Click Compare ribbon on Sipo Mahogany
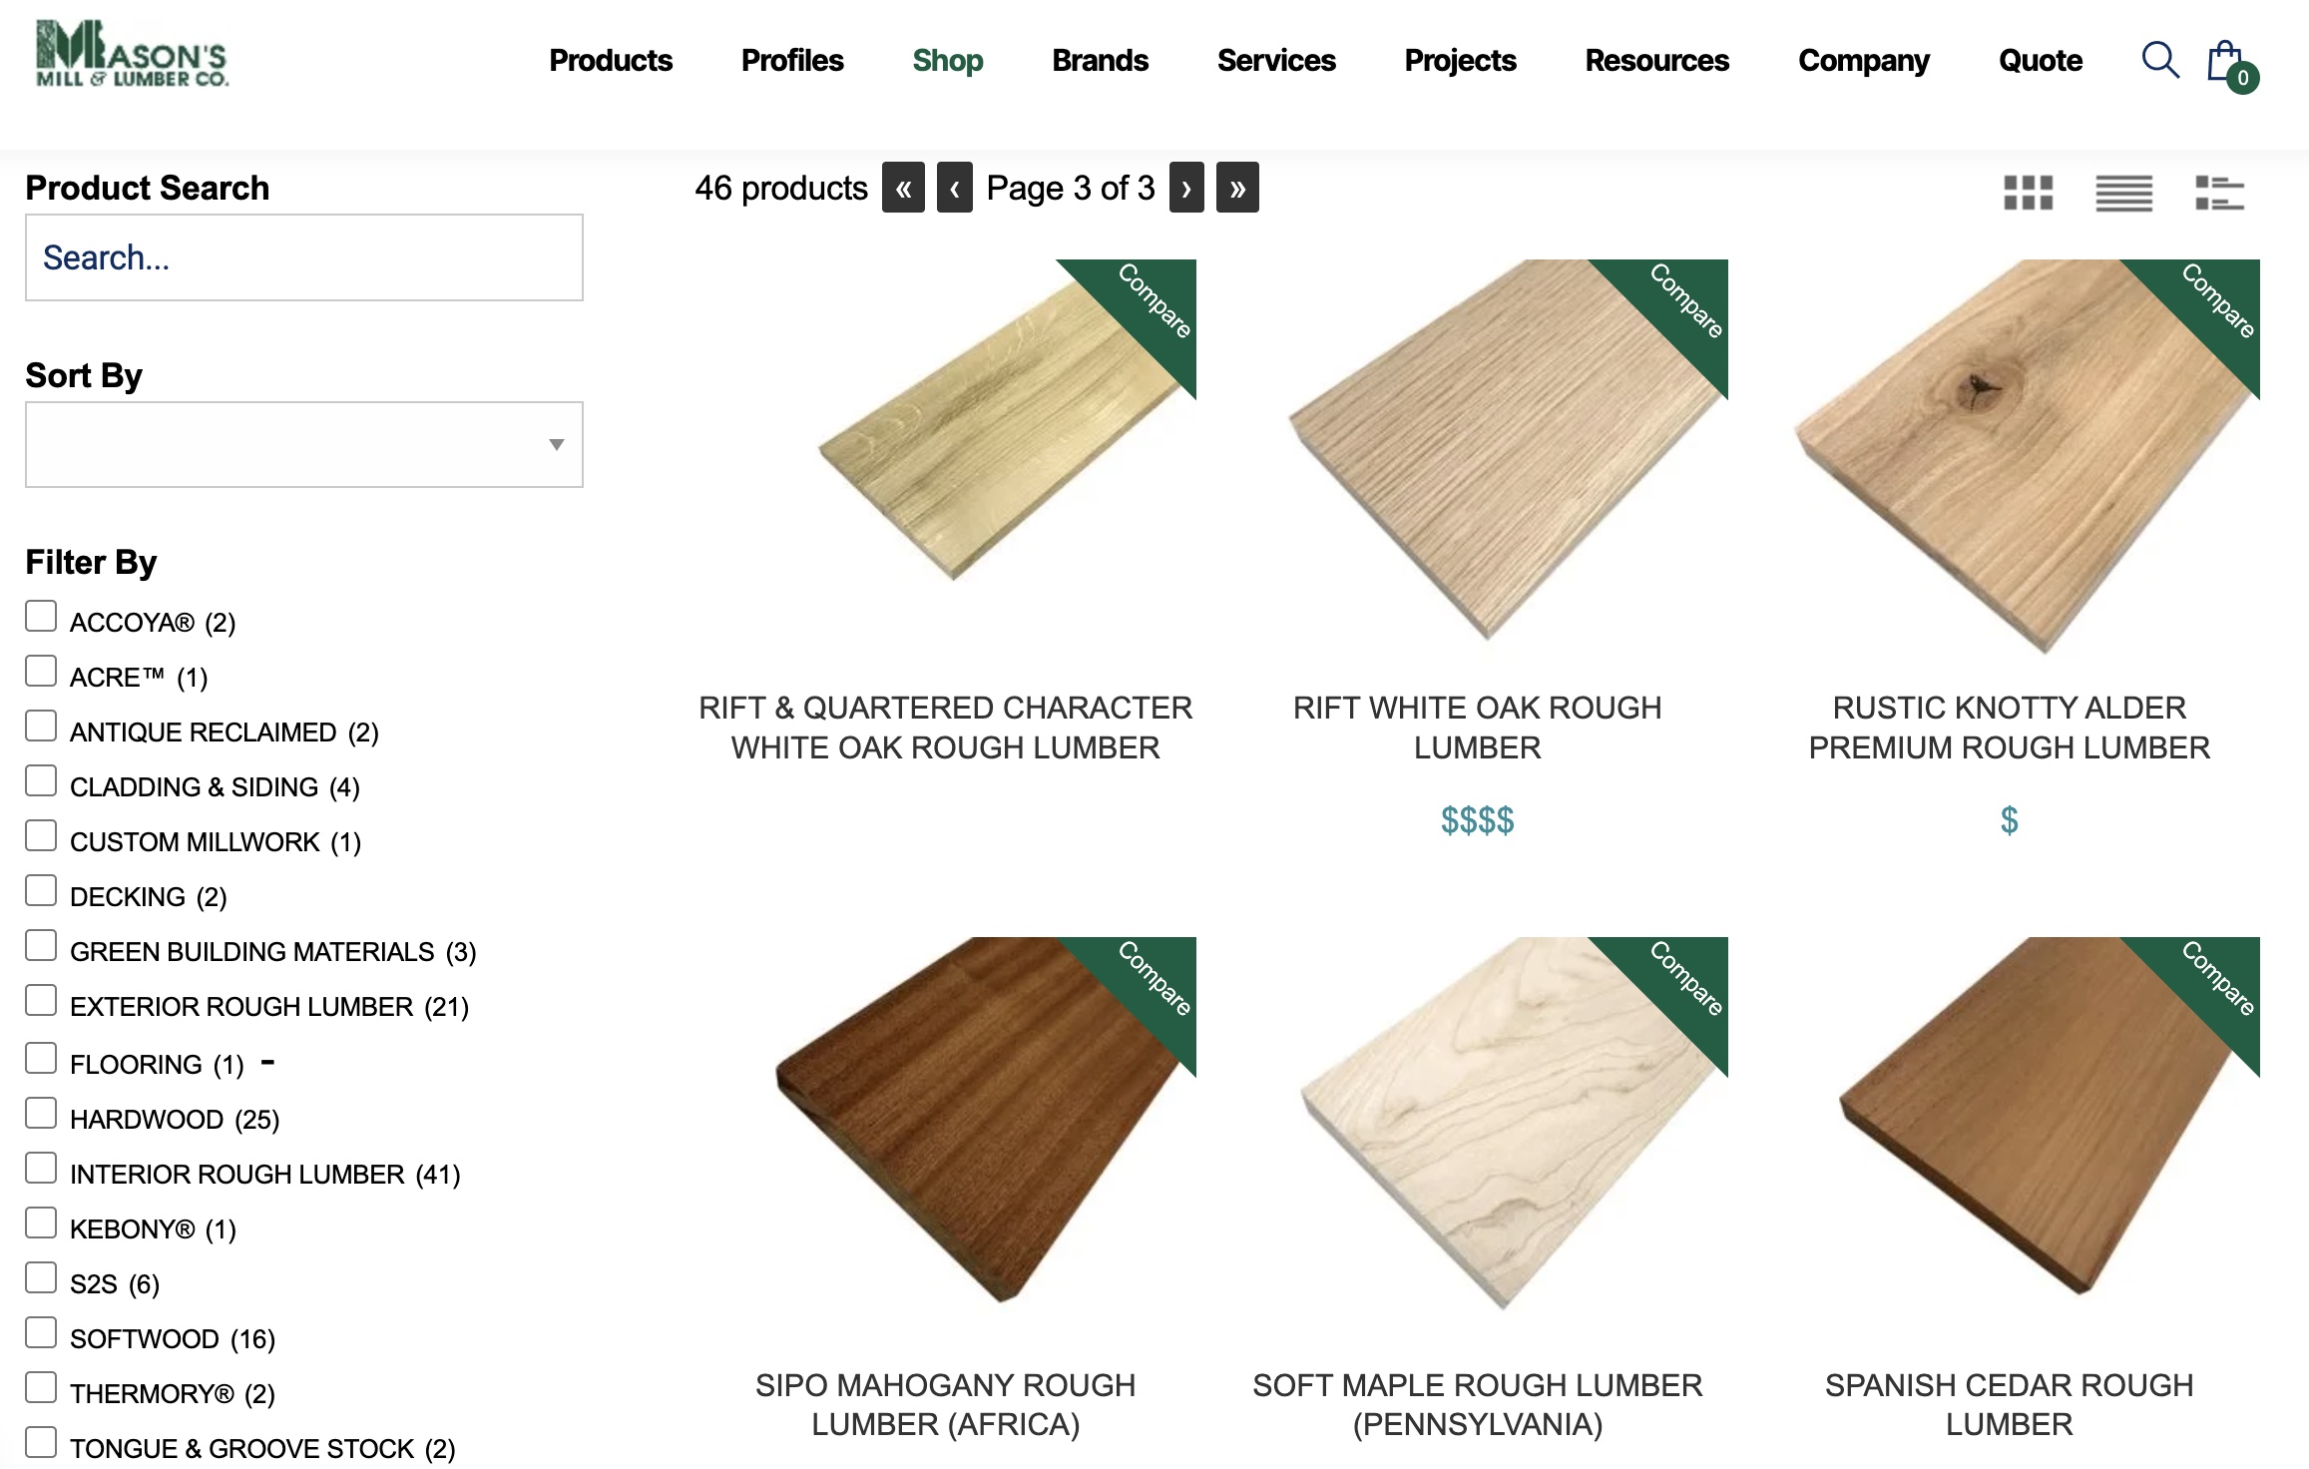The height and width of the screenshot is (1469, 2309). [x=1154, y=978]
